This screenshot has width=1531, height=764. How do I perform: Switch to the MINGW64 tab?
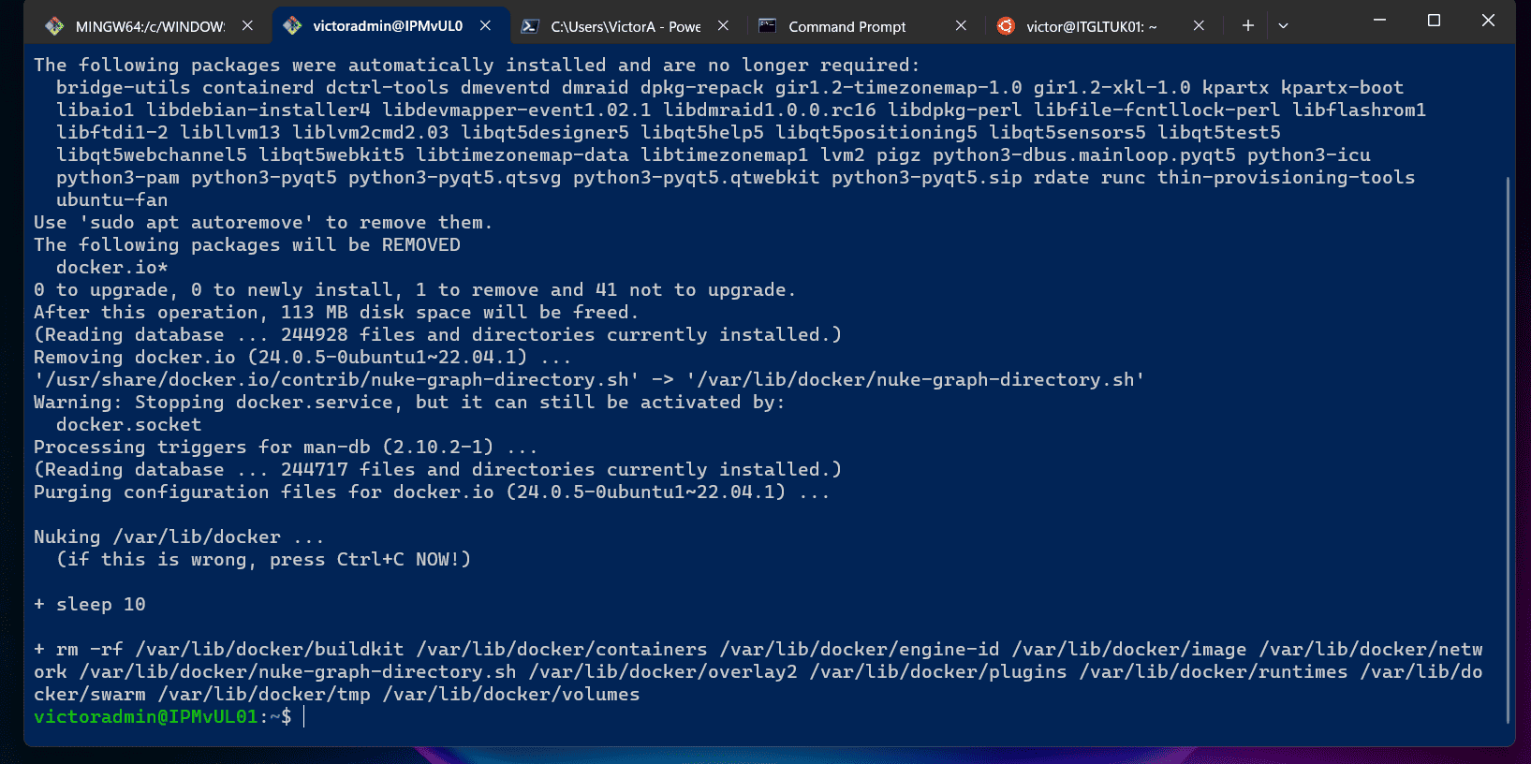point(150,26)
